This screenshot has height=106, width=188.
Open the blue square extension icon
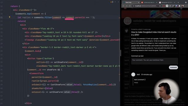point(177,6)
